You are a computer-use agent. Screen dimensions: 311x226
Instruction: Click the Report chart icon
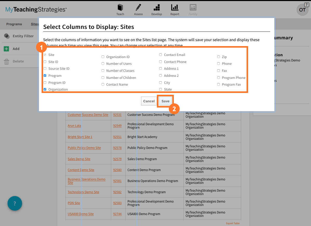pyautogui.click(x=175, y=9)
